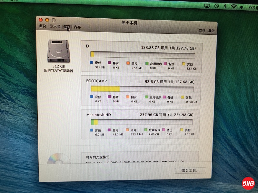Open the 支持 link
The width and height of the screenshot is (258, 193).
coord(202,31)
